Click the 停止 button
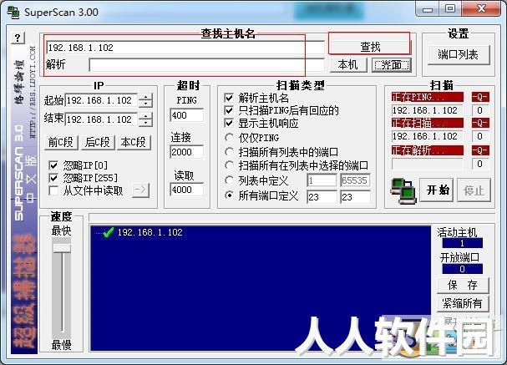507x365 pixels. coord(474,190)
